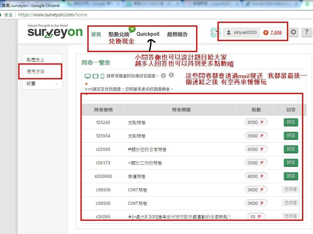313x234 pixels.
Task: Click the 3300 P points badge
Action: point(256,163)
